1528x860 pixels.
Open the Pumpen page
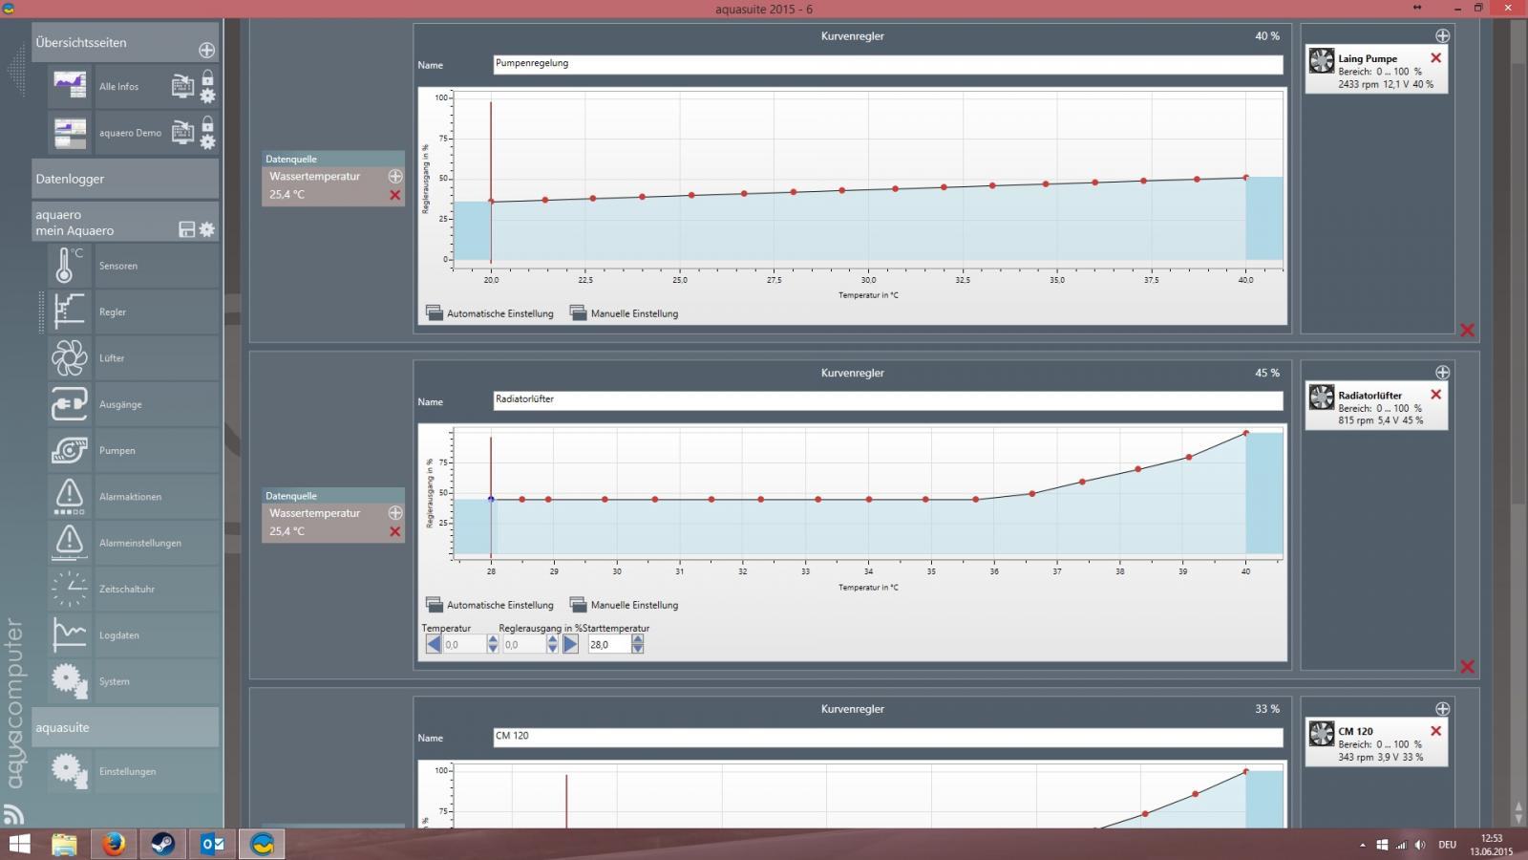[133, 450]
